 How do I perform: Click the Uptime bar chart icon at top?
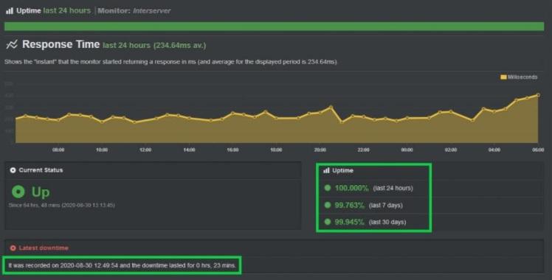click(10, 11)
